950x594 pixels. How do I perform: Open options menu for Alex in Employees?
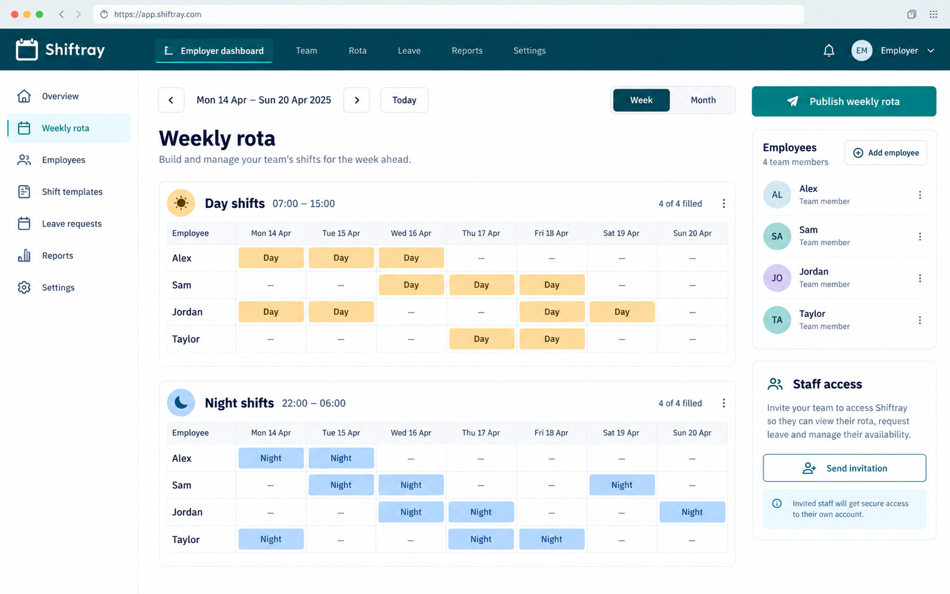point(919,195)
